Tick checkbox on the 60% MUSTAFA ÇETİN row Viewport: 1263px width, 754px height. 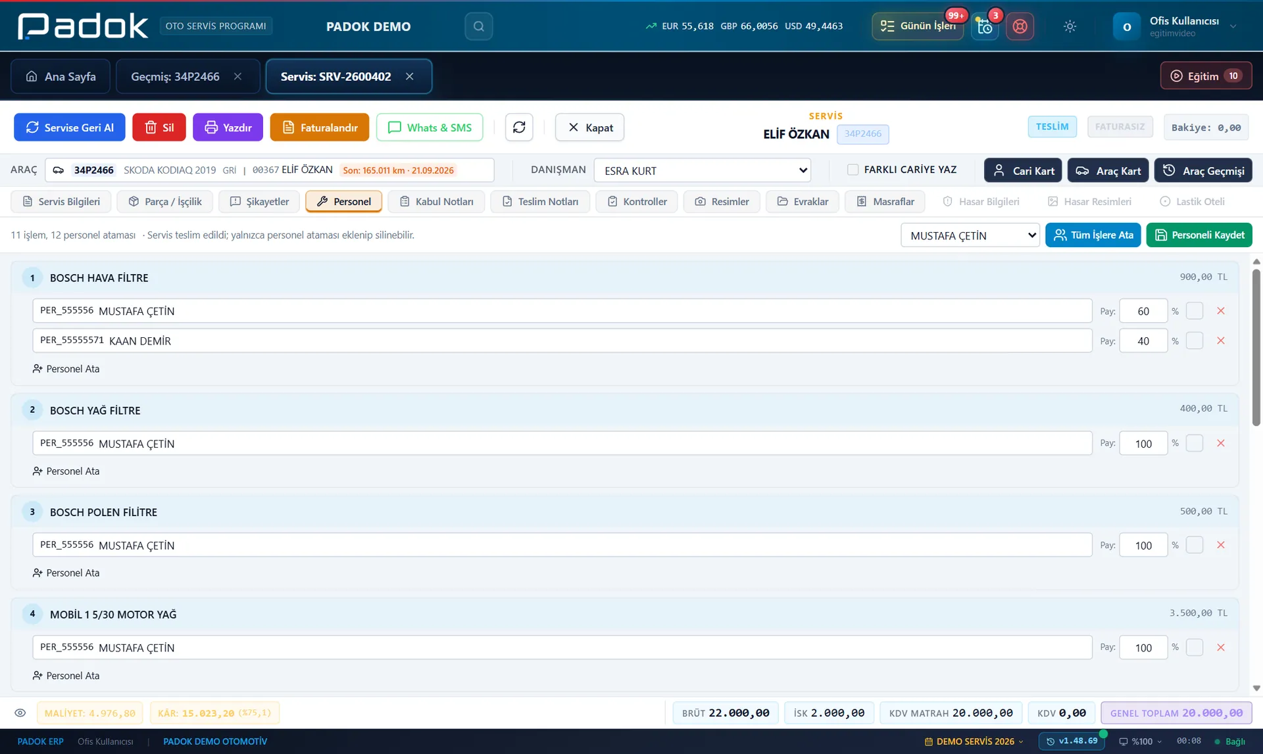1195,311
